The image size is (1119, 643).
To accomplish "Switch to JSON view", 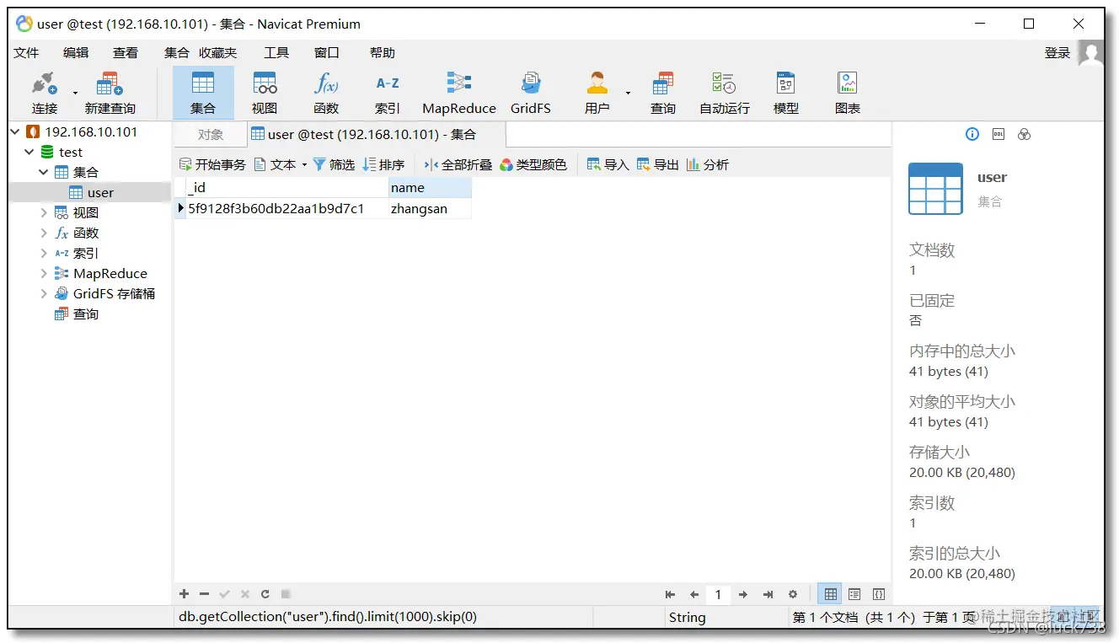I will (878, 594).
